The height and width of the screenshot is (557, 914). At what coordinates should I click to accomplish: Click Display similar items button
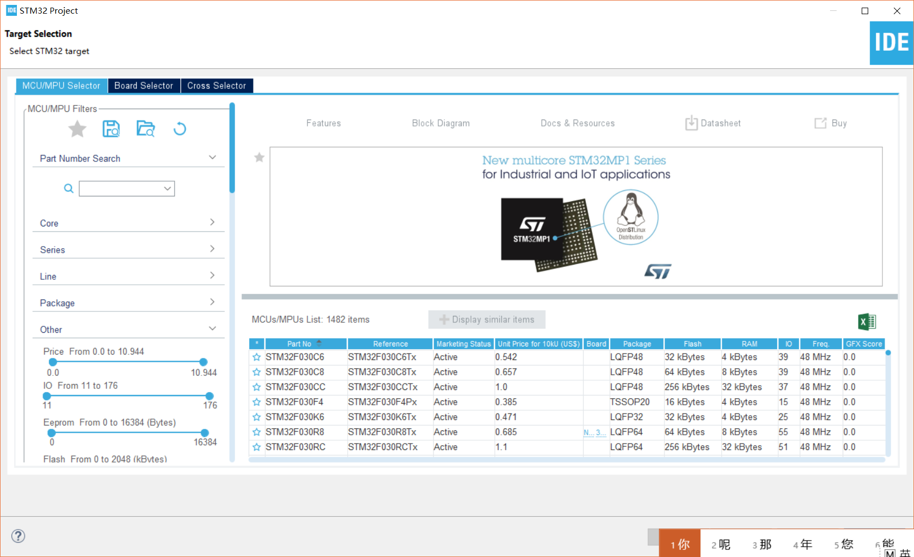[487, 320]
